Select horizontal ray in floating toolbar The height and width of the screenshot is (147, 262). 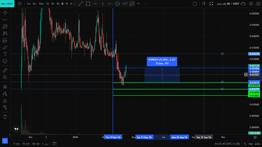110,4
